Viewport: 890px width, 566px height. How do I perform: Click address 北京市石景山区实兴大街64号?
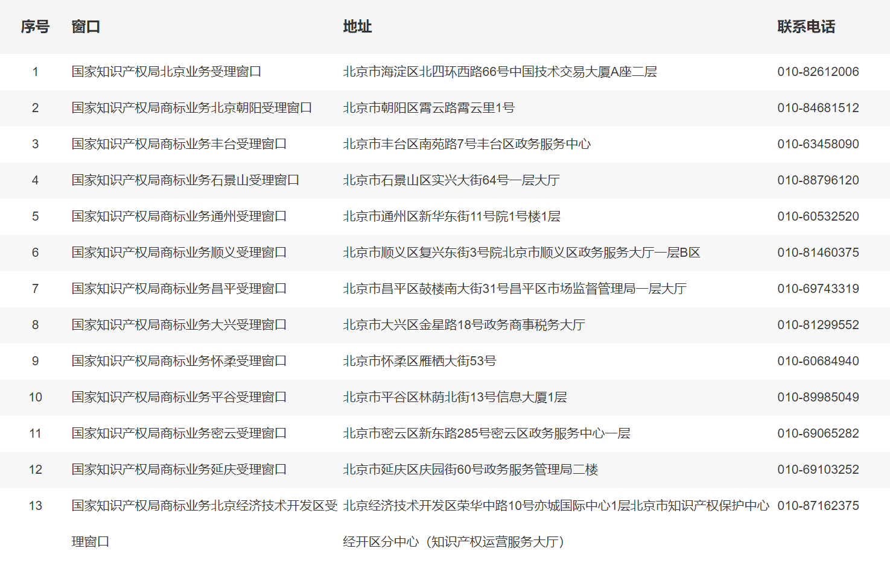(451, 180)
